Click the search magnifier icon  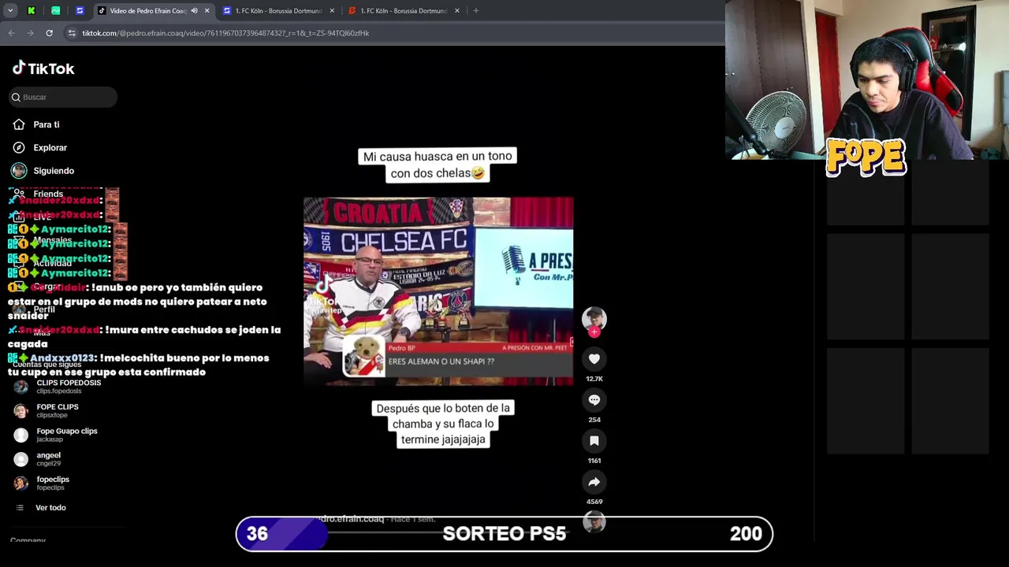(x=16, y=97)
